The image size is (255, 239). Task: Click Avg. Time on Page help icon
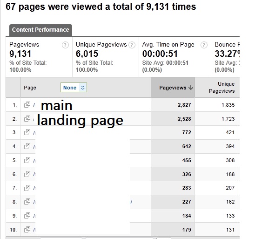204,45
